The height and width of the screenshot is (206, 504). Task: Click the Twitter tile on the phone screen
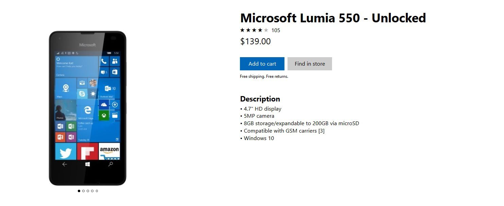(x=66, y=151)
